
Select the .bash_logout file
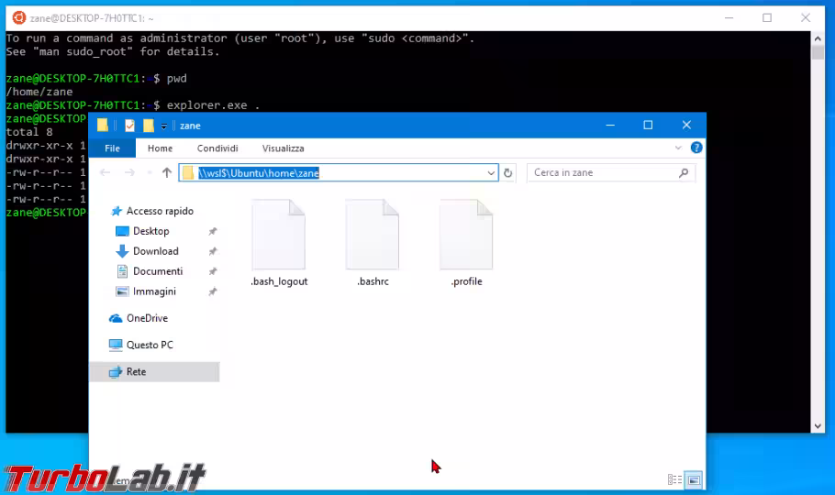click(279, 243)
